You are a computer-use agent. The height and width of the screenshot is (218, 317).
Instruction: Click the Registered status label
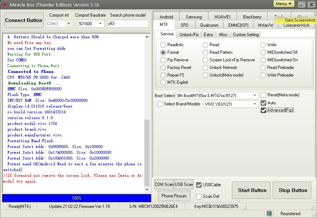pos(290,214)
